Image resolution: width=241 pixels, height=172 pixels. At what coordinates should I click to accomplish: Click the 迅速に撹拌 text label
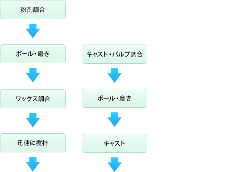pyautogui.click(x=33, y=143)
